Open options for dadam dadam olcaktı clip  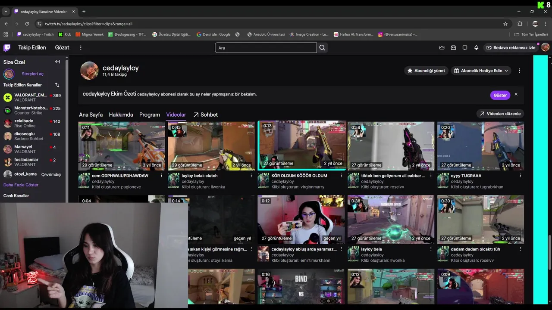(x=521, y=249)
